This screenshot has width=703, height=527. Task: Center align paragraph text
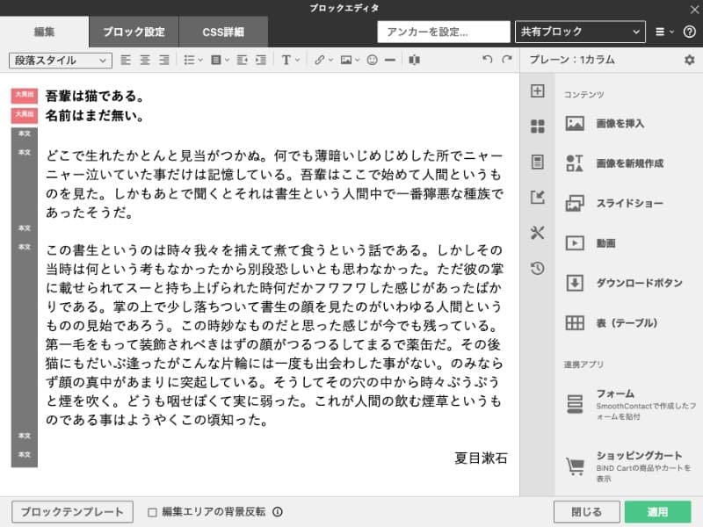click(145, 60)
